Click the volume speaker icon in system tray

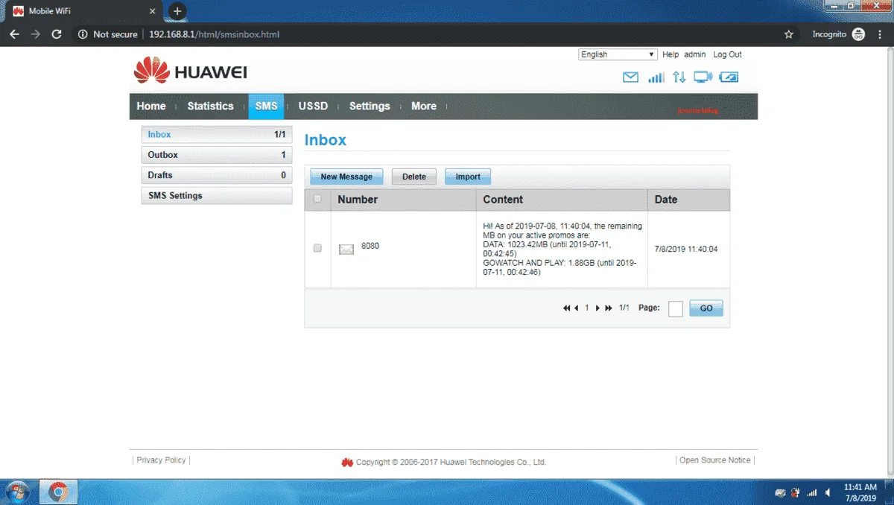[827, 492]
